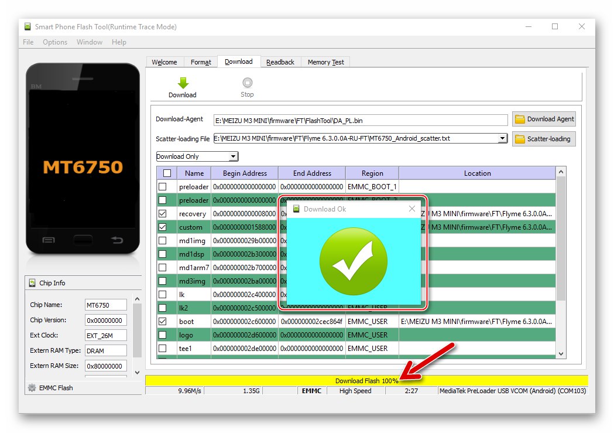The width and height of the screenshot is (614, 433).
Task: Click the Download Agent folder icon
Action: (521, 118)
